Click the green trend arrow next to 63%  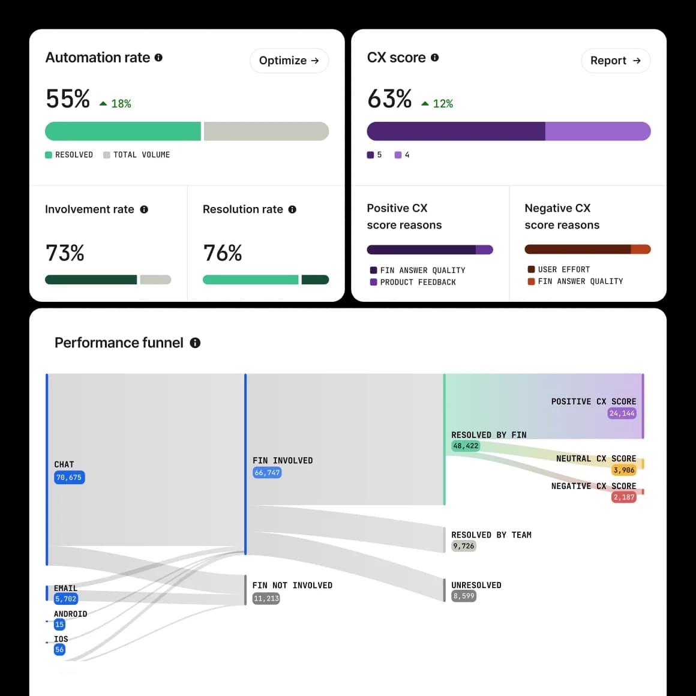[424, 102]
